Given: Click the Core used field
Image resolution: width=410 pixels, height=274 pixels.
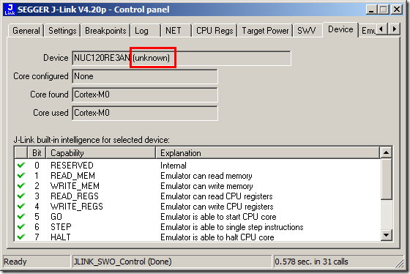Looking at the screenshot, I should click(145, 113).
